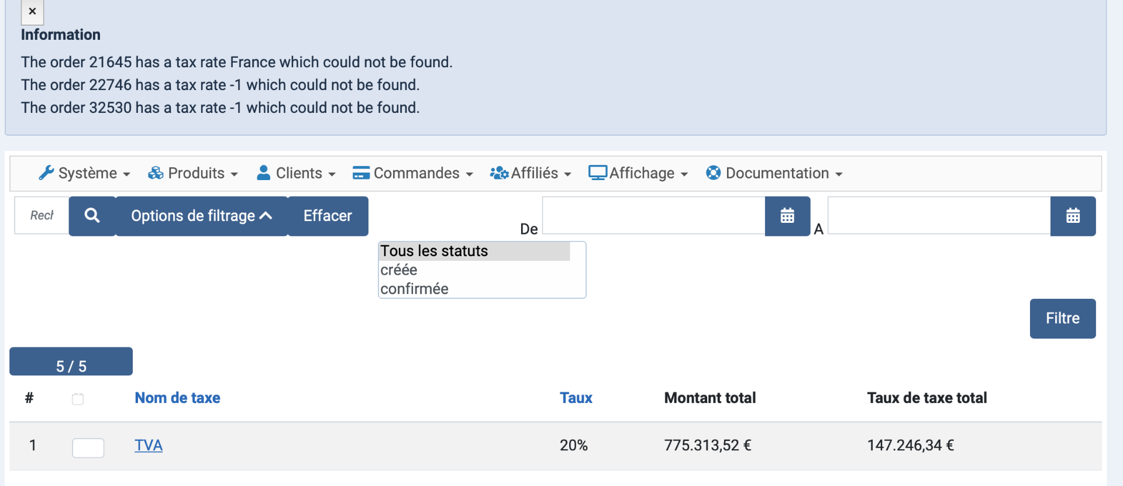Click the cubes icon beside Produits
Viewport: 1123px width, 486px height.
click(156, 173)
